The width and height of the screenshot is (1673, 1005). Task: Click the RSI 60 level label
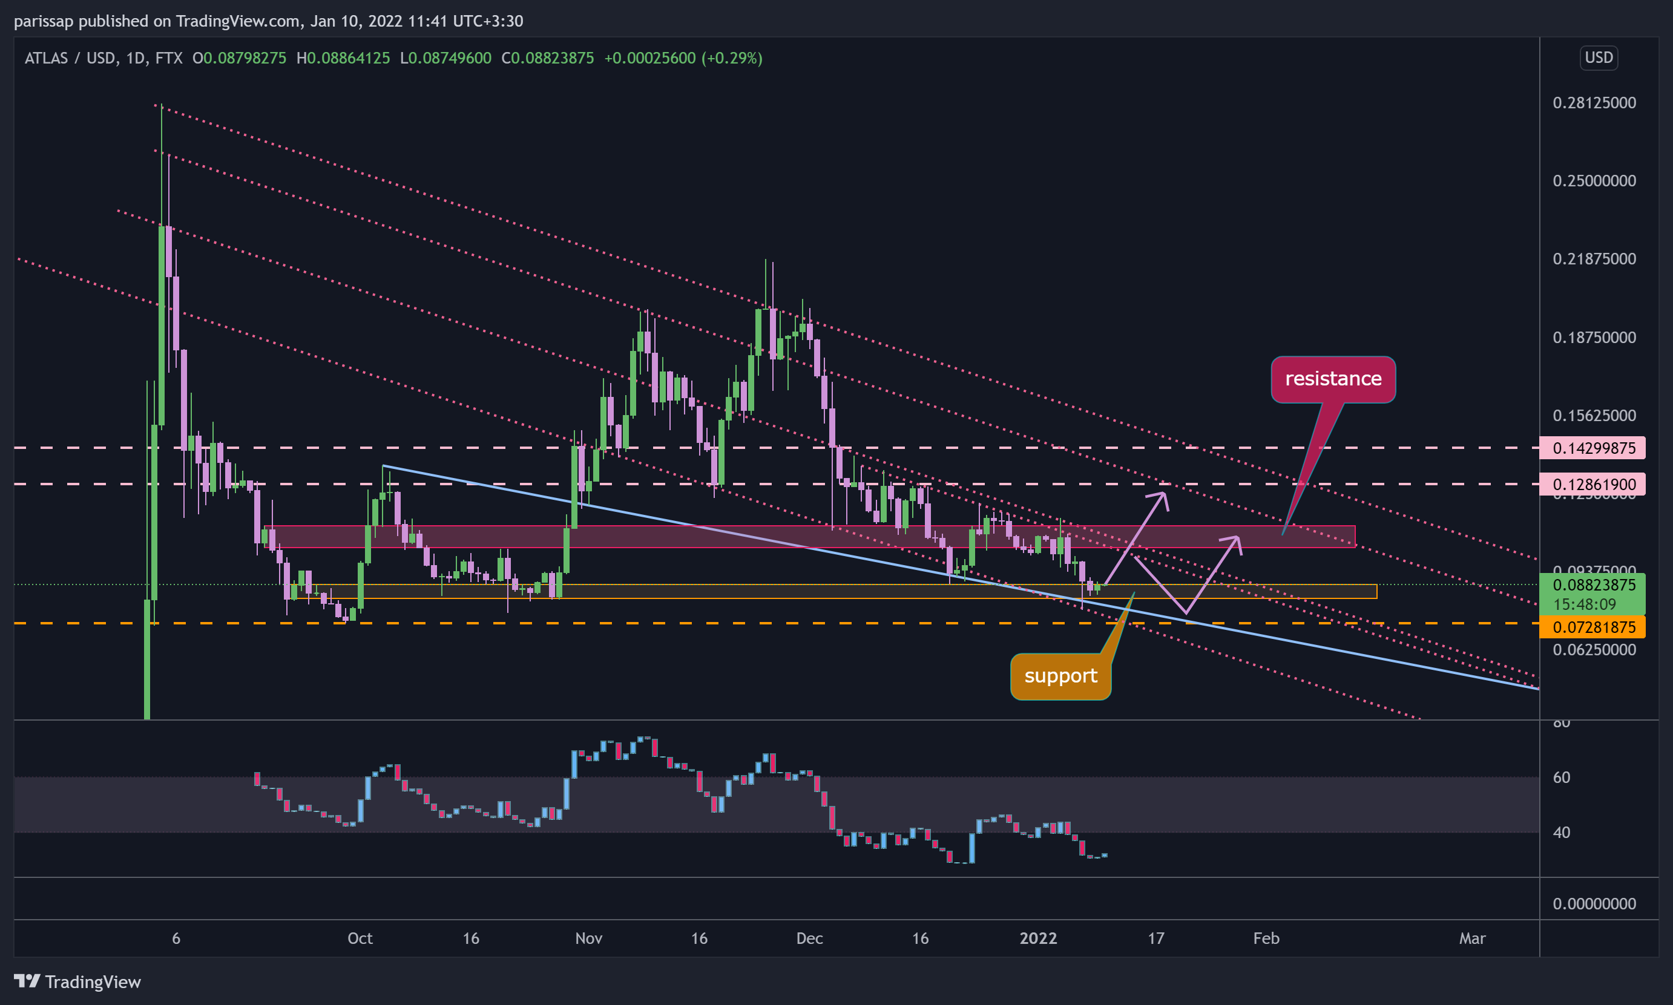[x=1561, y=777]
